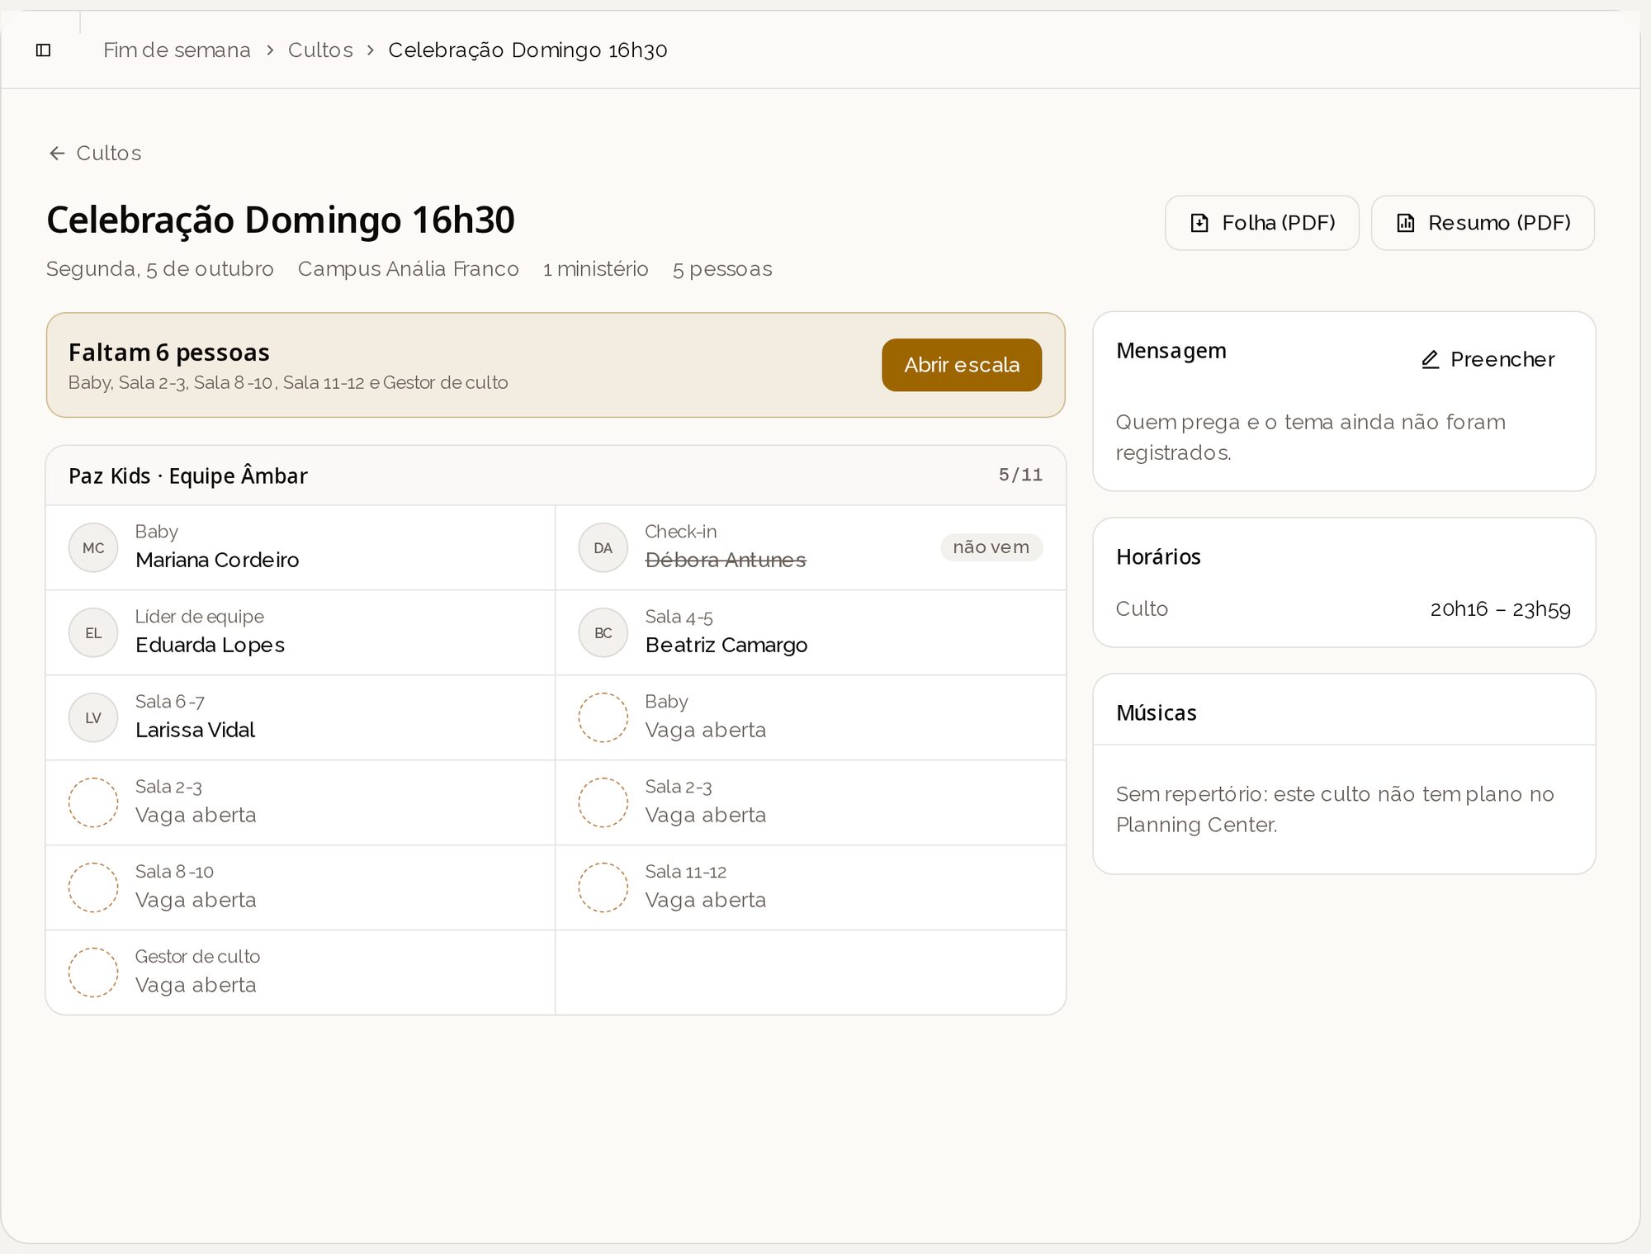Select the Mariana Cordeiro name
The image size is (1651, 1254).
tap(217, 561)
